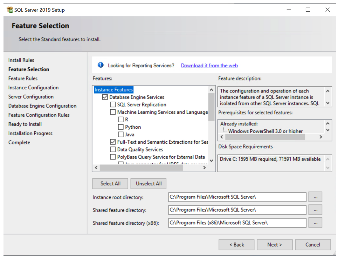Image resolution: width=338 pixels, height=258 pixels.
Task: Enable the Data Quality Services checkbox
Action: point(113,149)
